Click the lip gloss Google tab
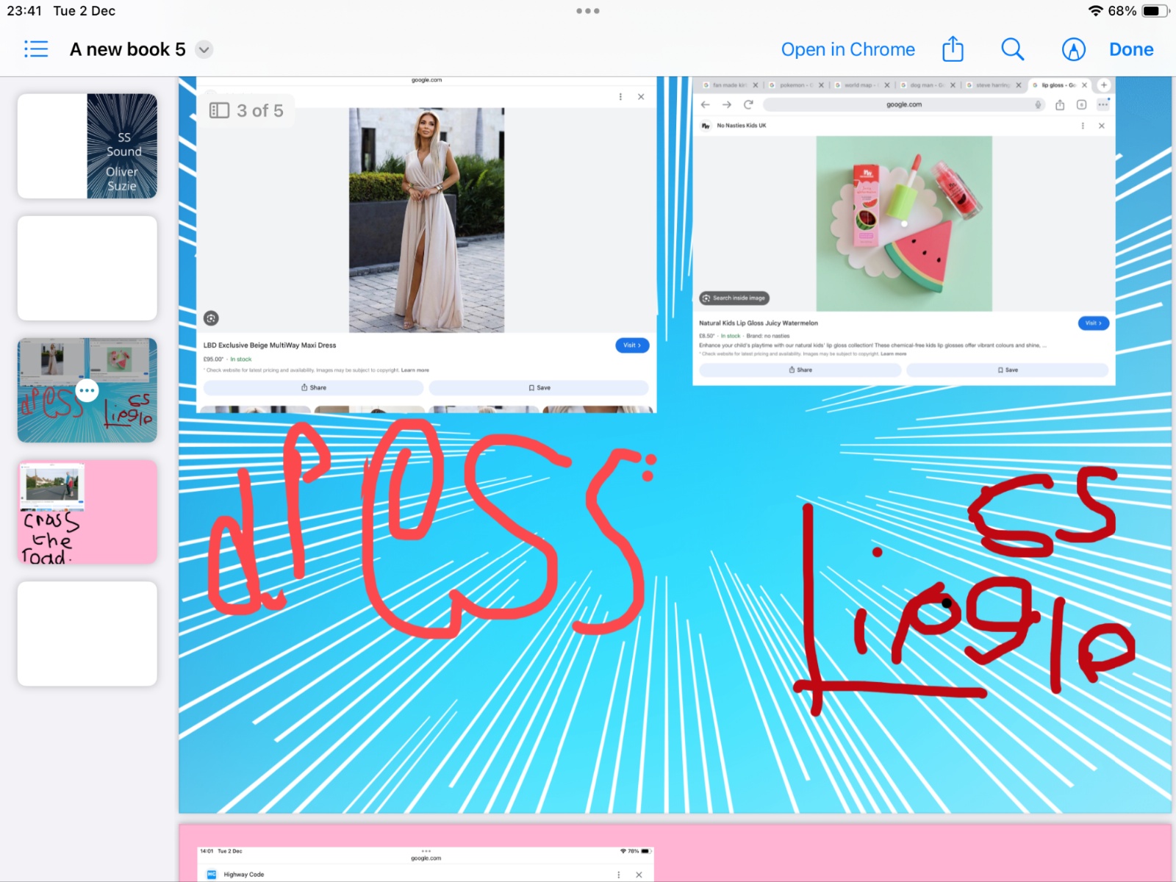This screenshot has height=882, width=1176. (1057, 85)
